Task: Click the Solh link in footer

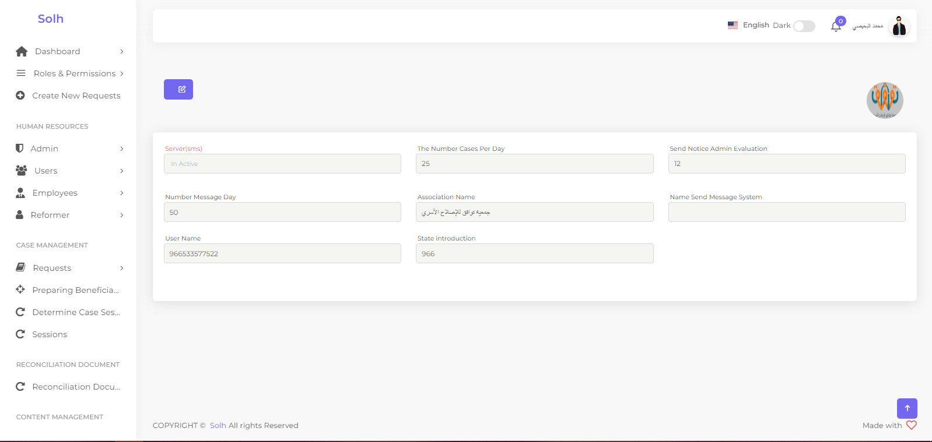Action: tap(218, 426)
